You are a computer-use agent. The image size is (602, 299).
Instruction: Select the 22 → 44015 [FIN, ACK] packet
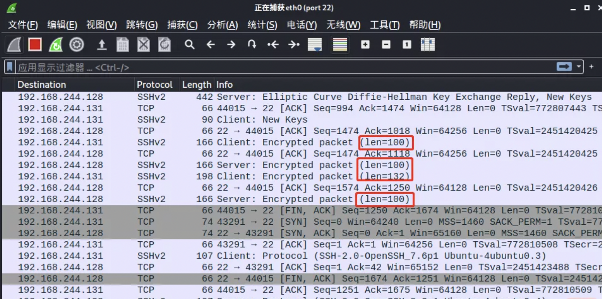pos(302,279)
